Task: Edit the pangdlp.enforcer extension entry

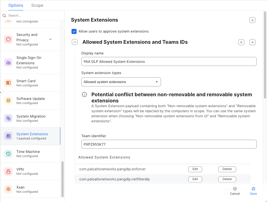Action: (x=195, y=169)
